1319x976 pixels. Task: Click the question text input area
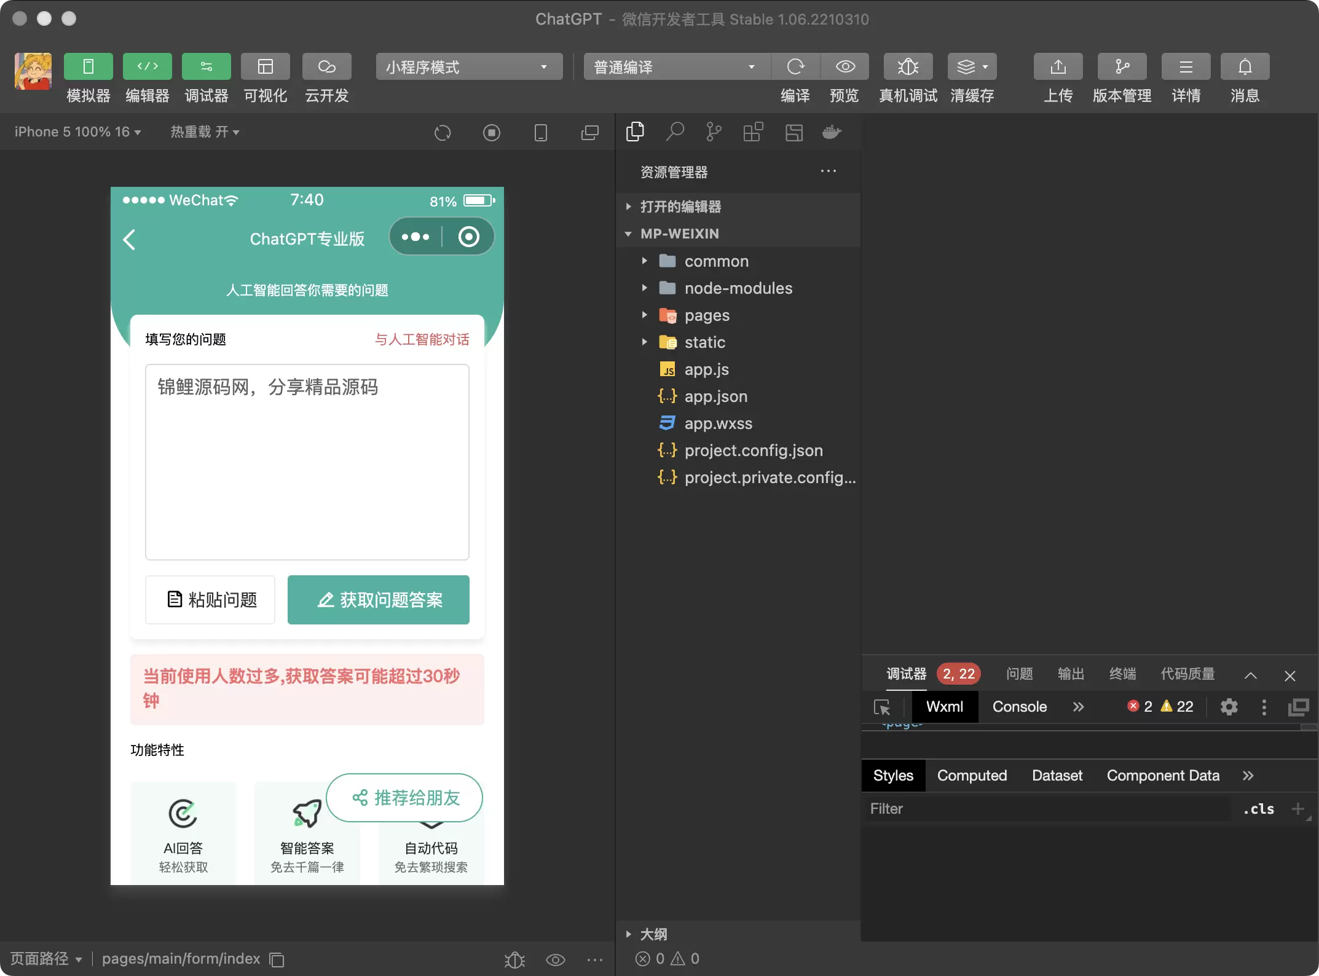pos(307,462)
